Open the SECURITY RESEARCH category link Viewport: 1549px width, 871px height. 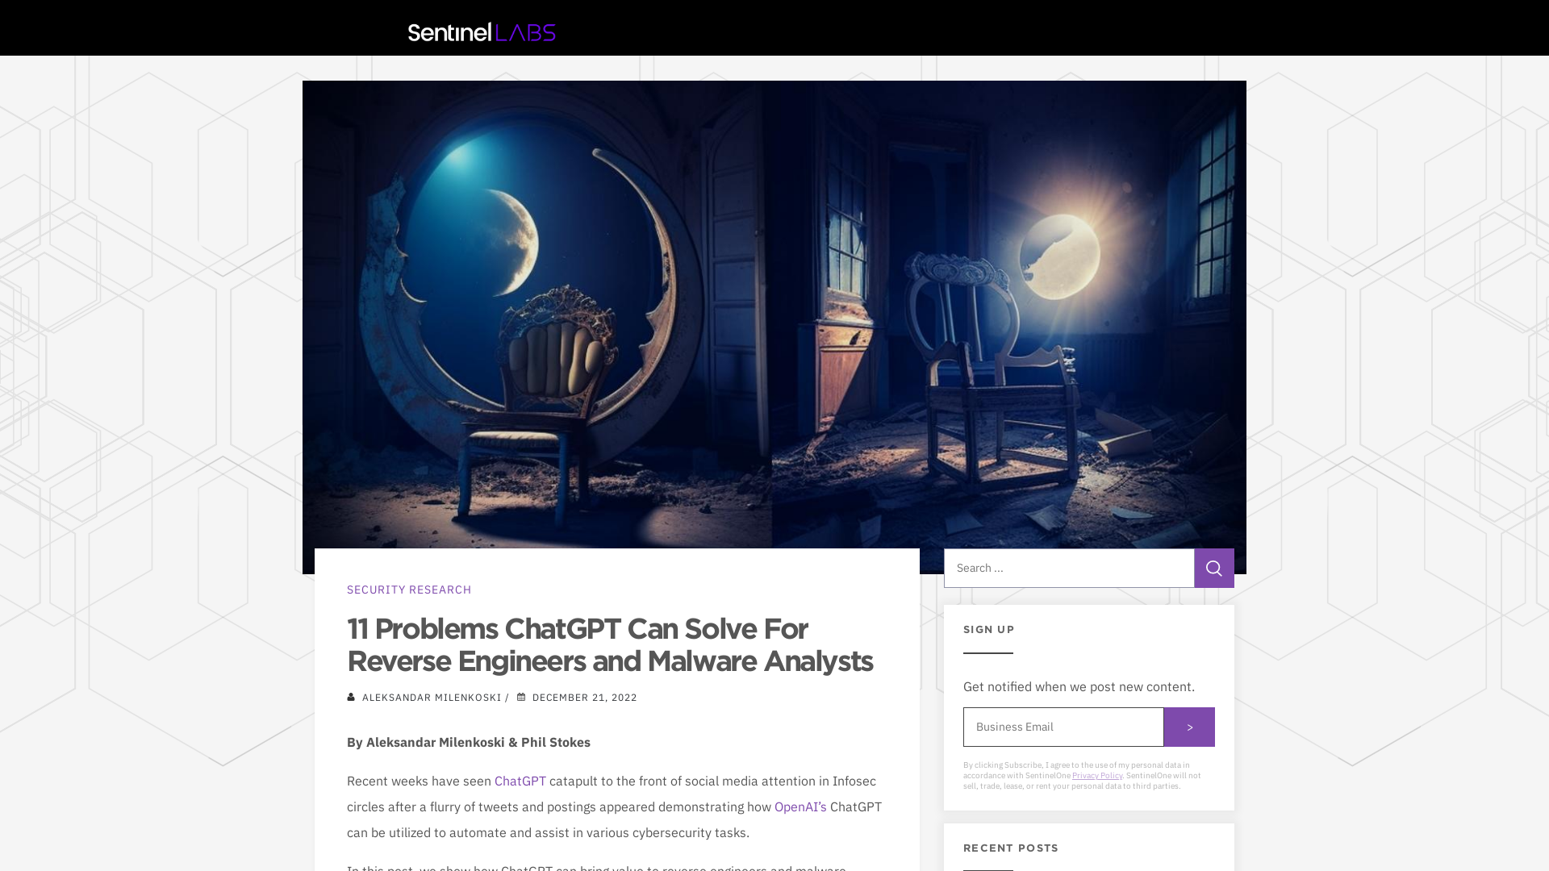(x=408, y=590)
